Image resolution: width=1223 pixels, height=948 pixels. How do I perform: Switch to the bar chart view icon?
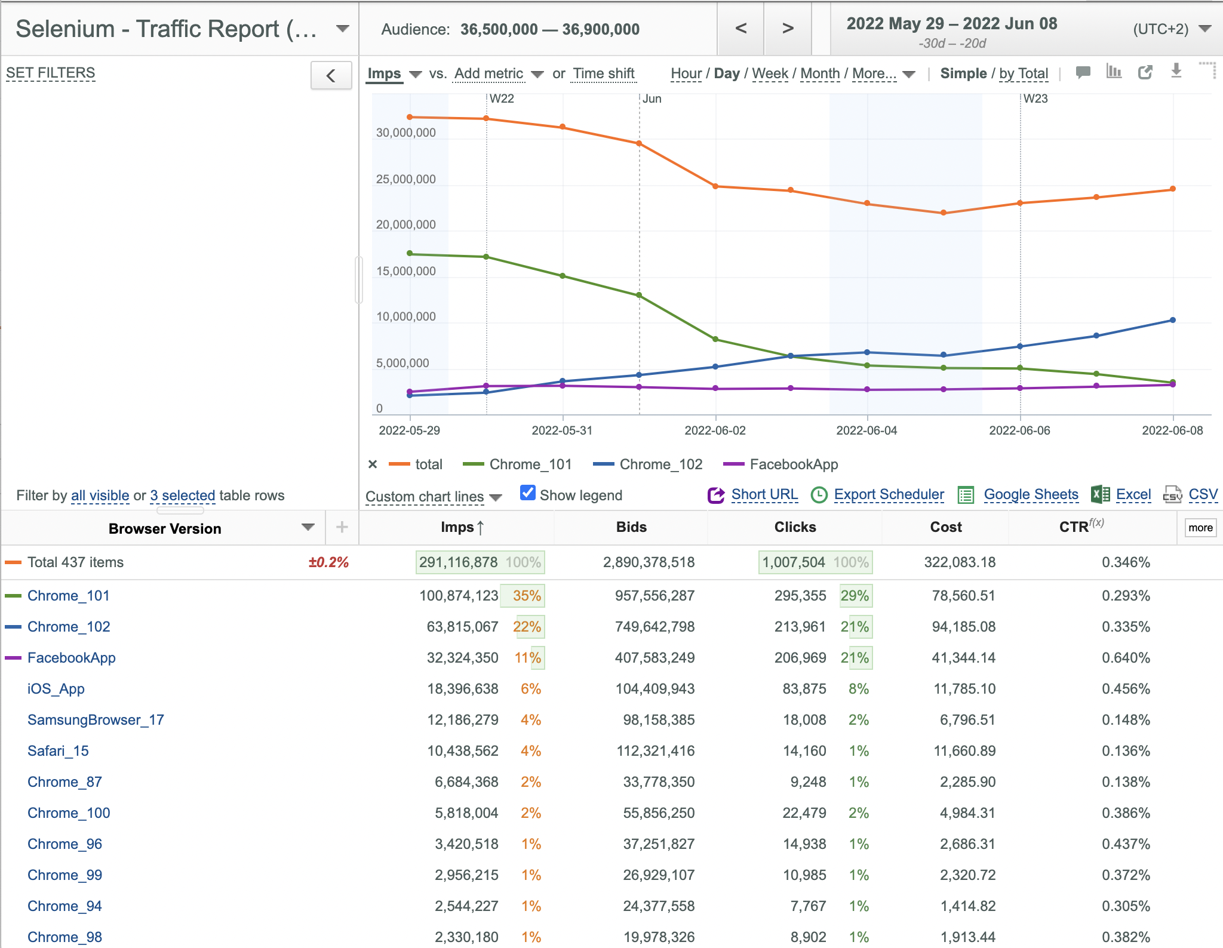pyautogui.click(x=1114, y=72)
